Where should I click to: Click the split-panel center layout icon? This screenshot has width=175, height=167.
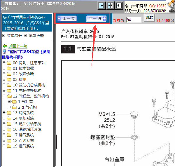coord(110,6)
